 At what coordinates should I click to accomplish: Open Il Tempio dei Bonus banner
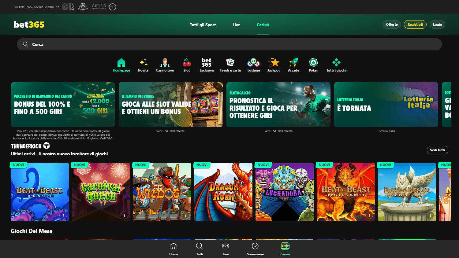point(171,105)
